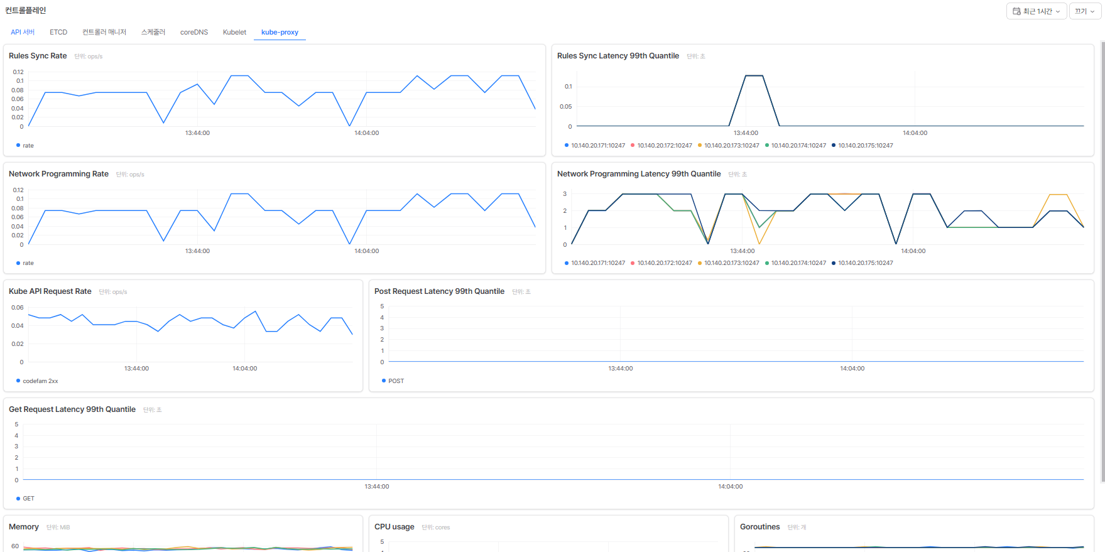Toggle 10.140.20.173:10247 in Network Programming Latency legend
Viewport: 1105px width, 552px height.
tap(729, 263)
